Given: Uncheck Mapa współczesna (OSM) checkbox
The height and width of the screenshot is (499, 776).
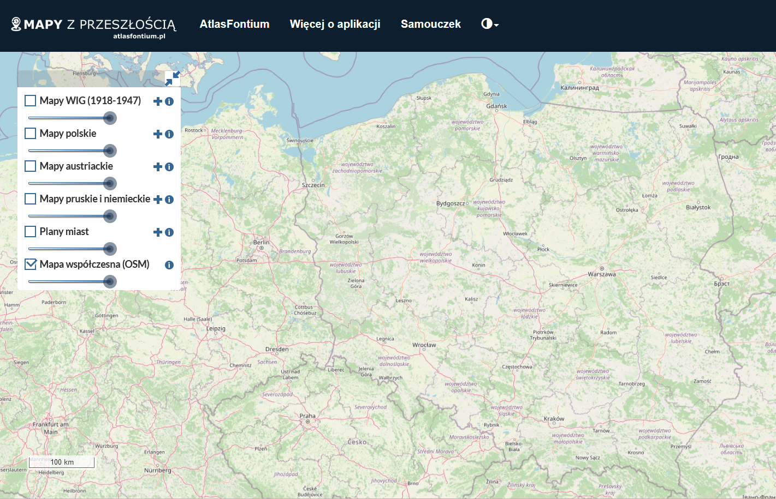Looking at the screenshot, I should [31, 264].
